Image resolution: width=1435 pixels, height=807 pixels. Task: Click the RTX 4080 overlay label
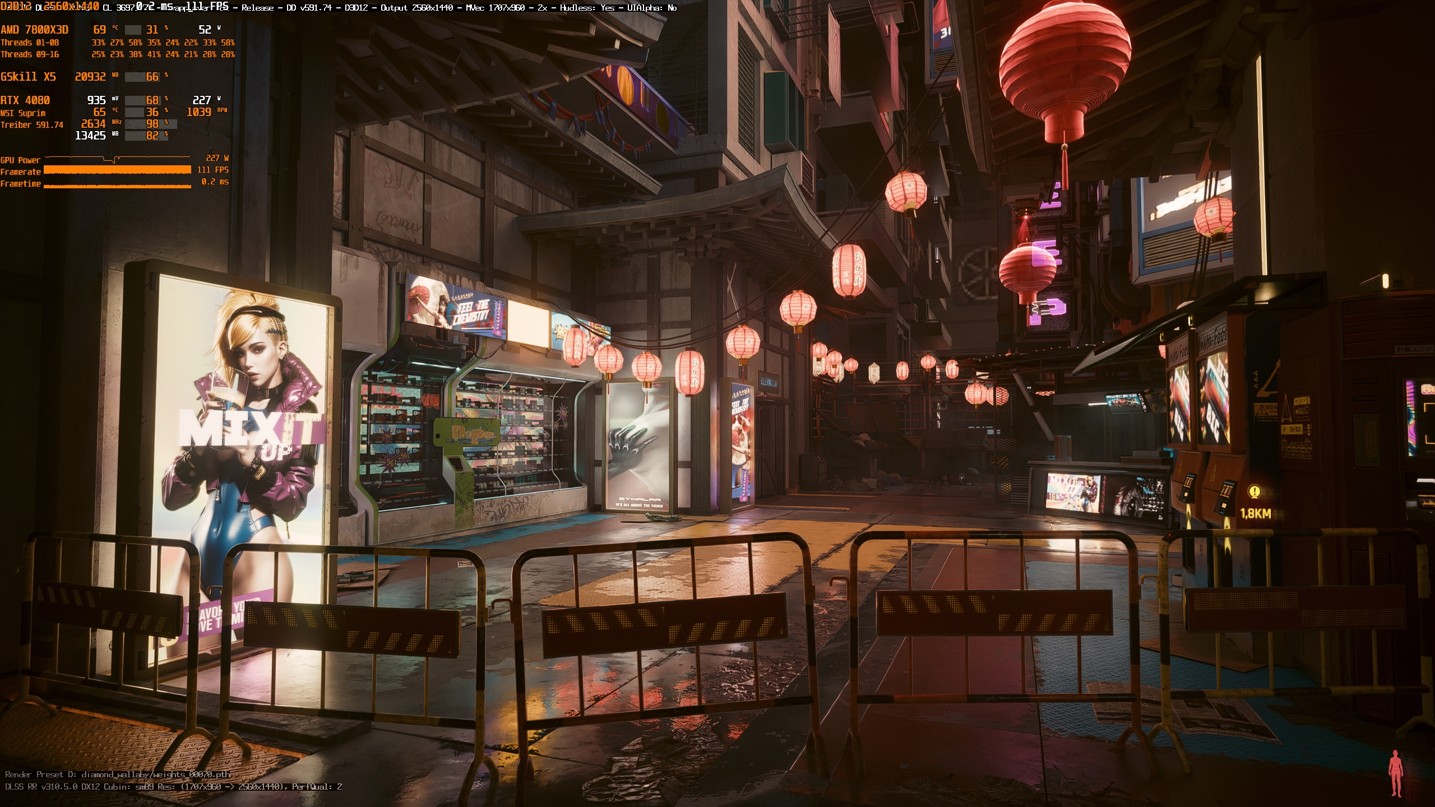tap(25, 100)
